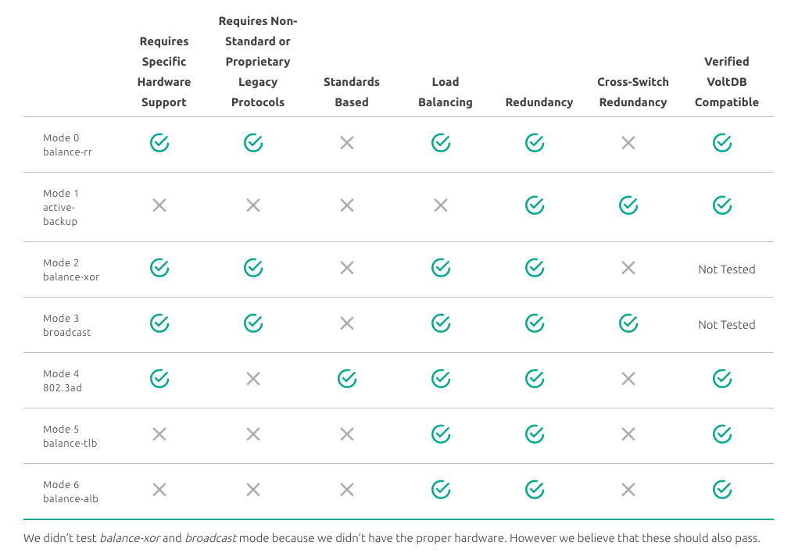Click Mode 1 Cross-Switch Redundancy checkmark
The height and width of the screenshot is (560, 791).
coord(628,205)
